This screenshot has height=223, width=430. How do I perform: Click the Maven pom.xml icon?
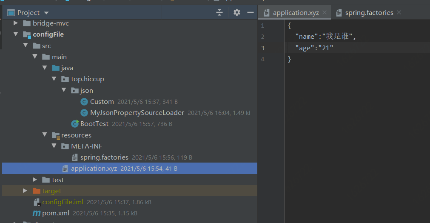pyautogui.click(x=37, y=213)
